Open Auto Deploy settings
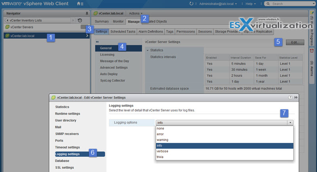Image resolution: width=317 pixels, height=172 pixels. 109,74
